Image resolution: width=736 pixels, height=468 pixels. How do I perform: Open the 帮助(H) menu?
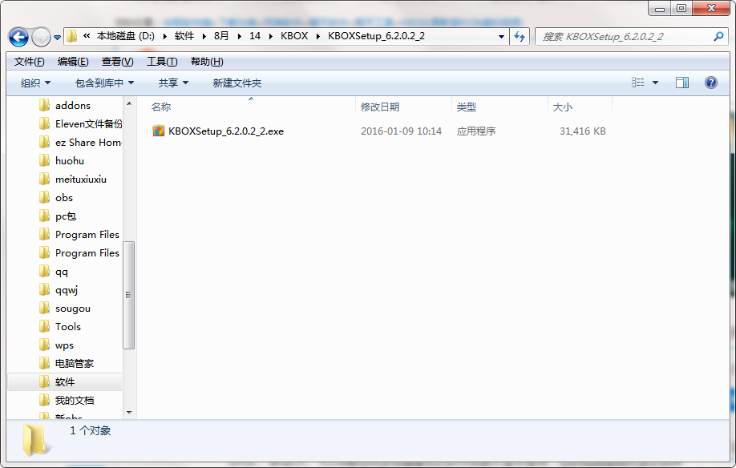(x=207, y=62)
